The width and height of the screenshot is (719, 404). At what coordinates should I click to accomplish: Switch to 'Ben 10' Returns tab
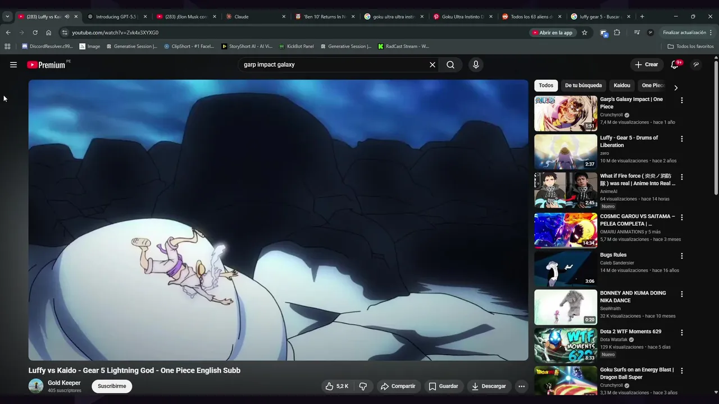(x=325, y=17)
